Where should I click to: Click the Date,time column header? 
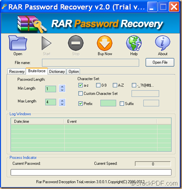(x=37, y=121)
